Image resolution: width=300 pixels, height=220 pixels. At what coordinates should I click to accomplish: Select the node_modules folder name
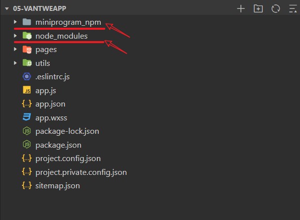click(62, 36)
